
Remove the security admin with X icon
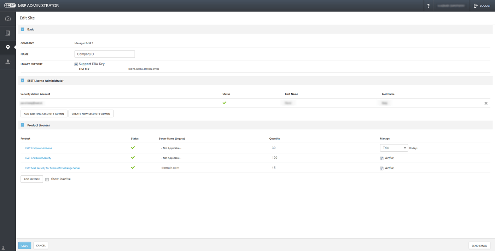[486, 103]
